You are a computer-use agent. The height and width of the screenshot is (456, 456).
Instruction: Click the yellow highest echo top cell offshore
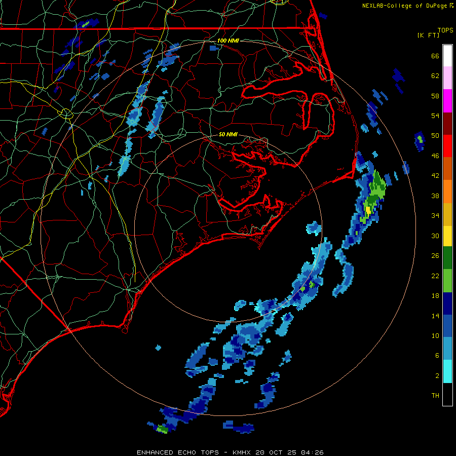pyautogui.click(x=368, y=210)
